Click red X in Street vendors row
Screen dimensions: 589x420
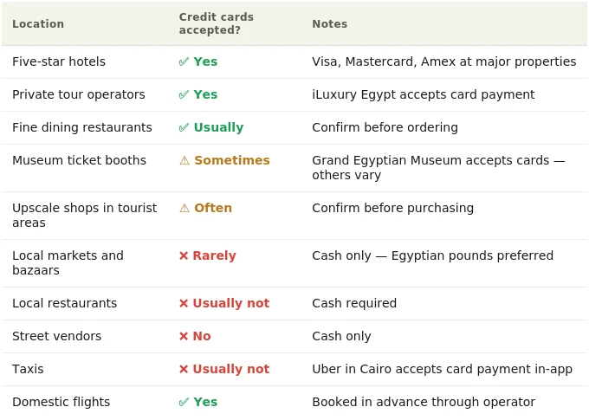click(x=184, y=336)
